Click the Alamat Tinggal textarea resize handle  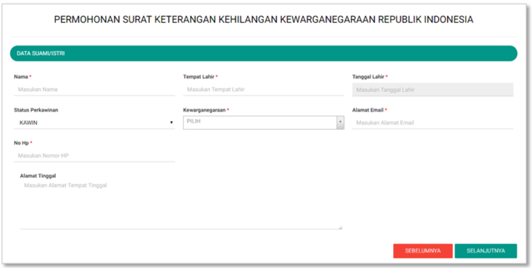341,227
